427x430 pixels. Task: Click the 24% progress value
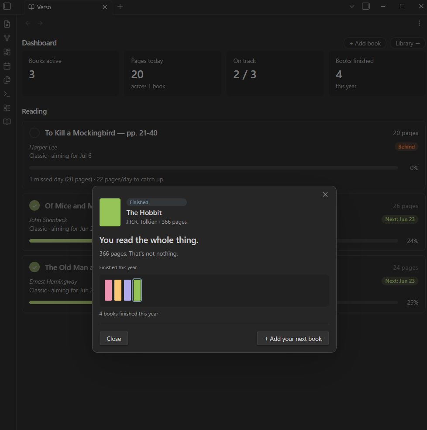click(413, 241)
